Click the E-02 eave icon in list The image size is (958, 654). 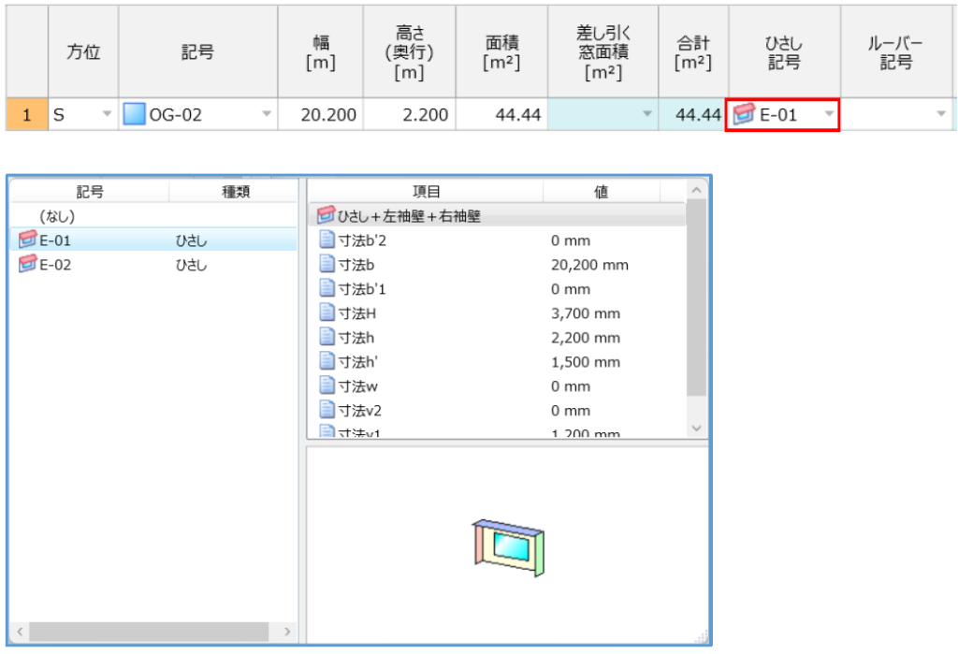26,266
